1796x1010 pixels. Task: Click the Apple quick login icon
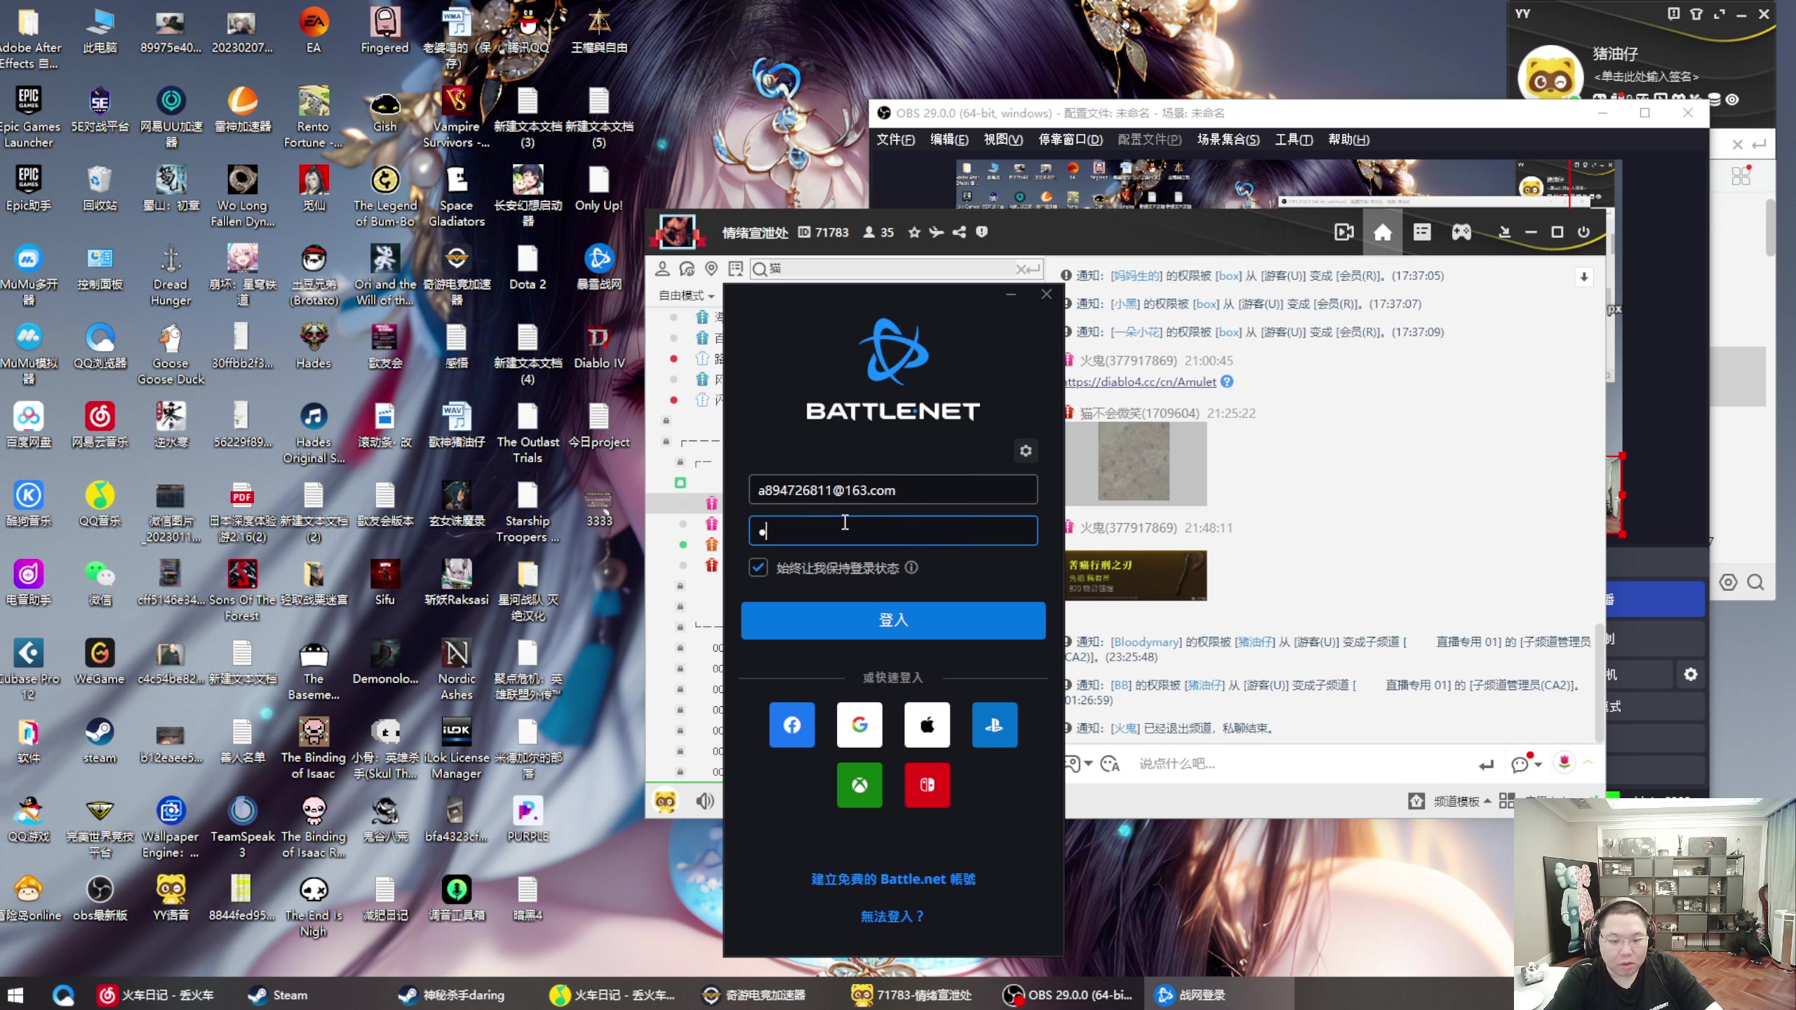(927, 724)
